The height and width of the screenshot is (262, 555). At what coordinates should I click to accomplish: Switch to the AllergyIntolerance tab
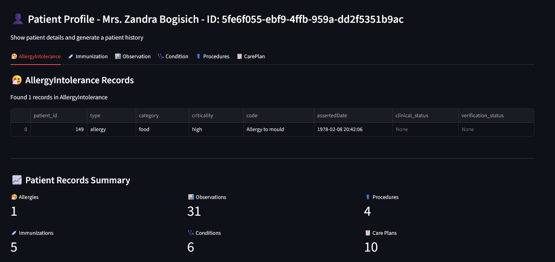pos(40,56)
